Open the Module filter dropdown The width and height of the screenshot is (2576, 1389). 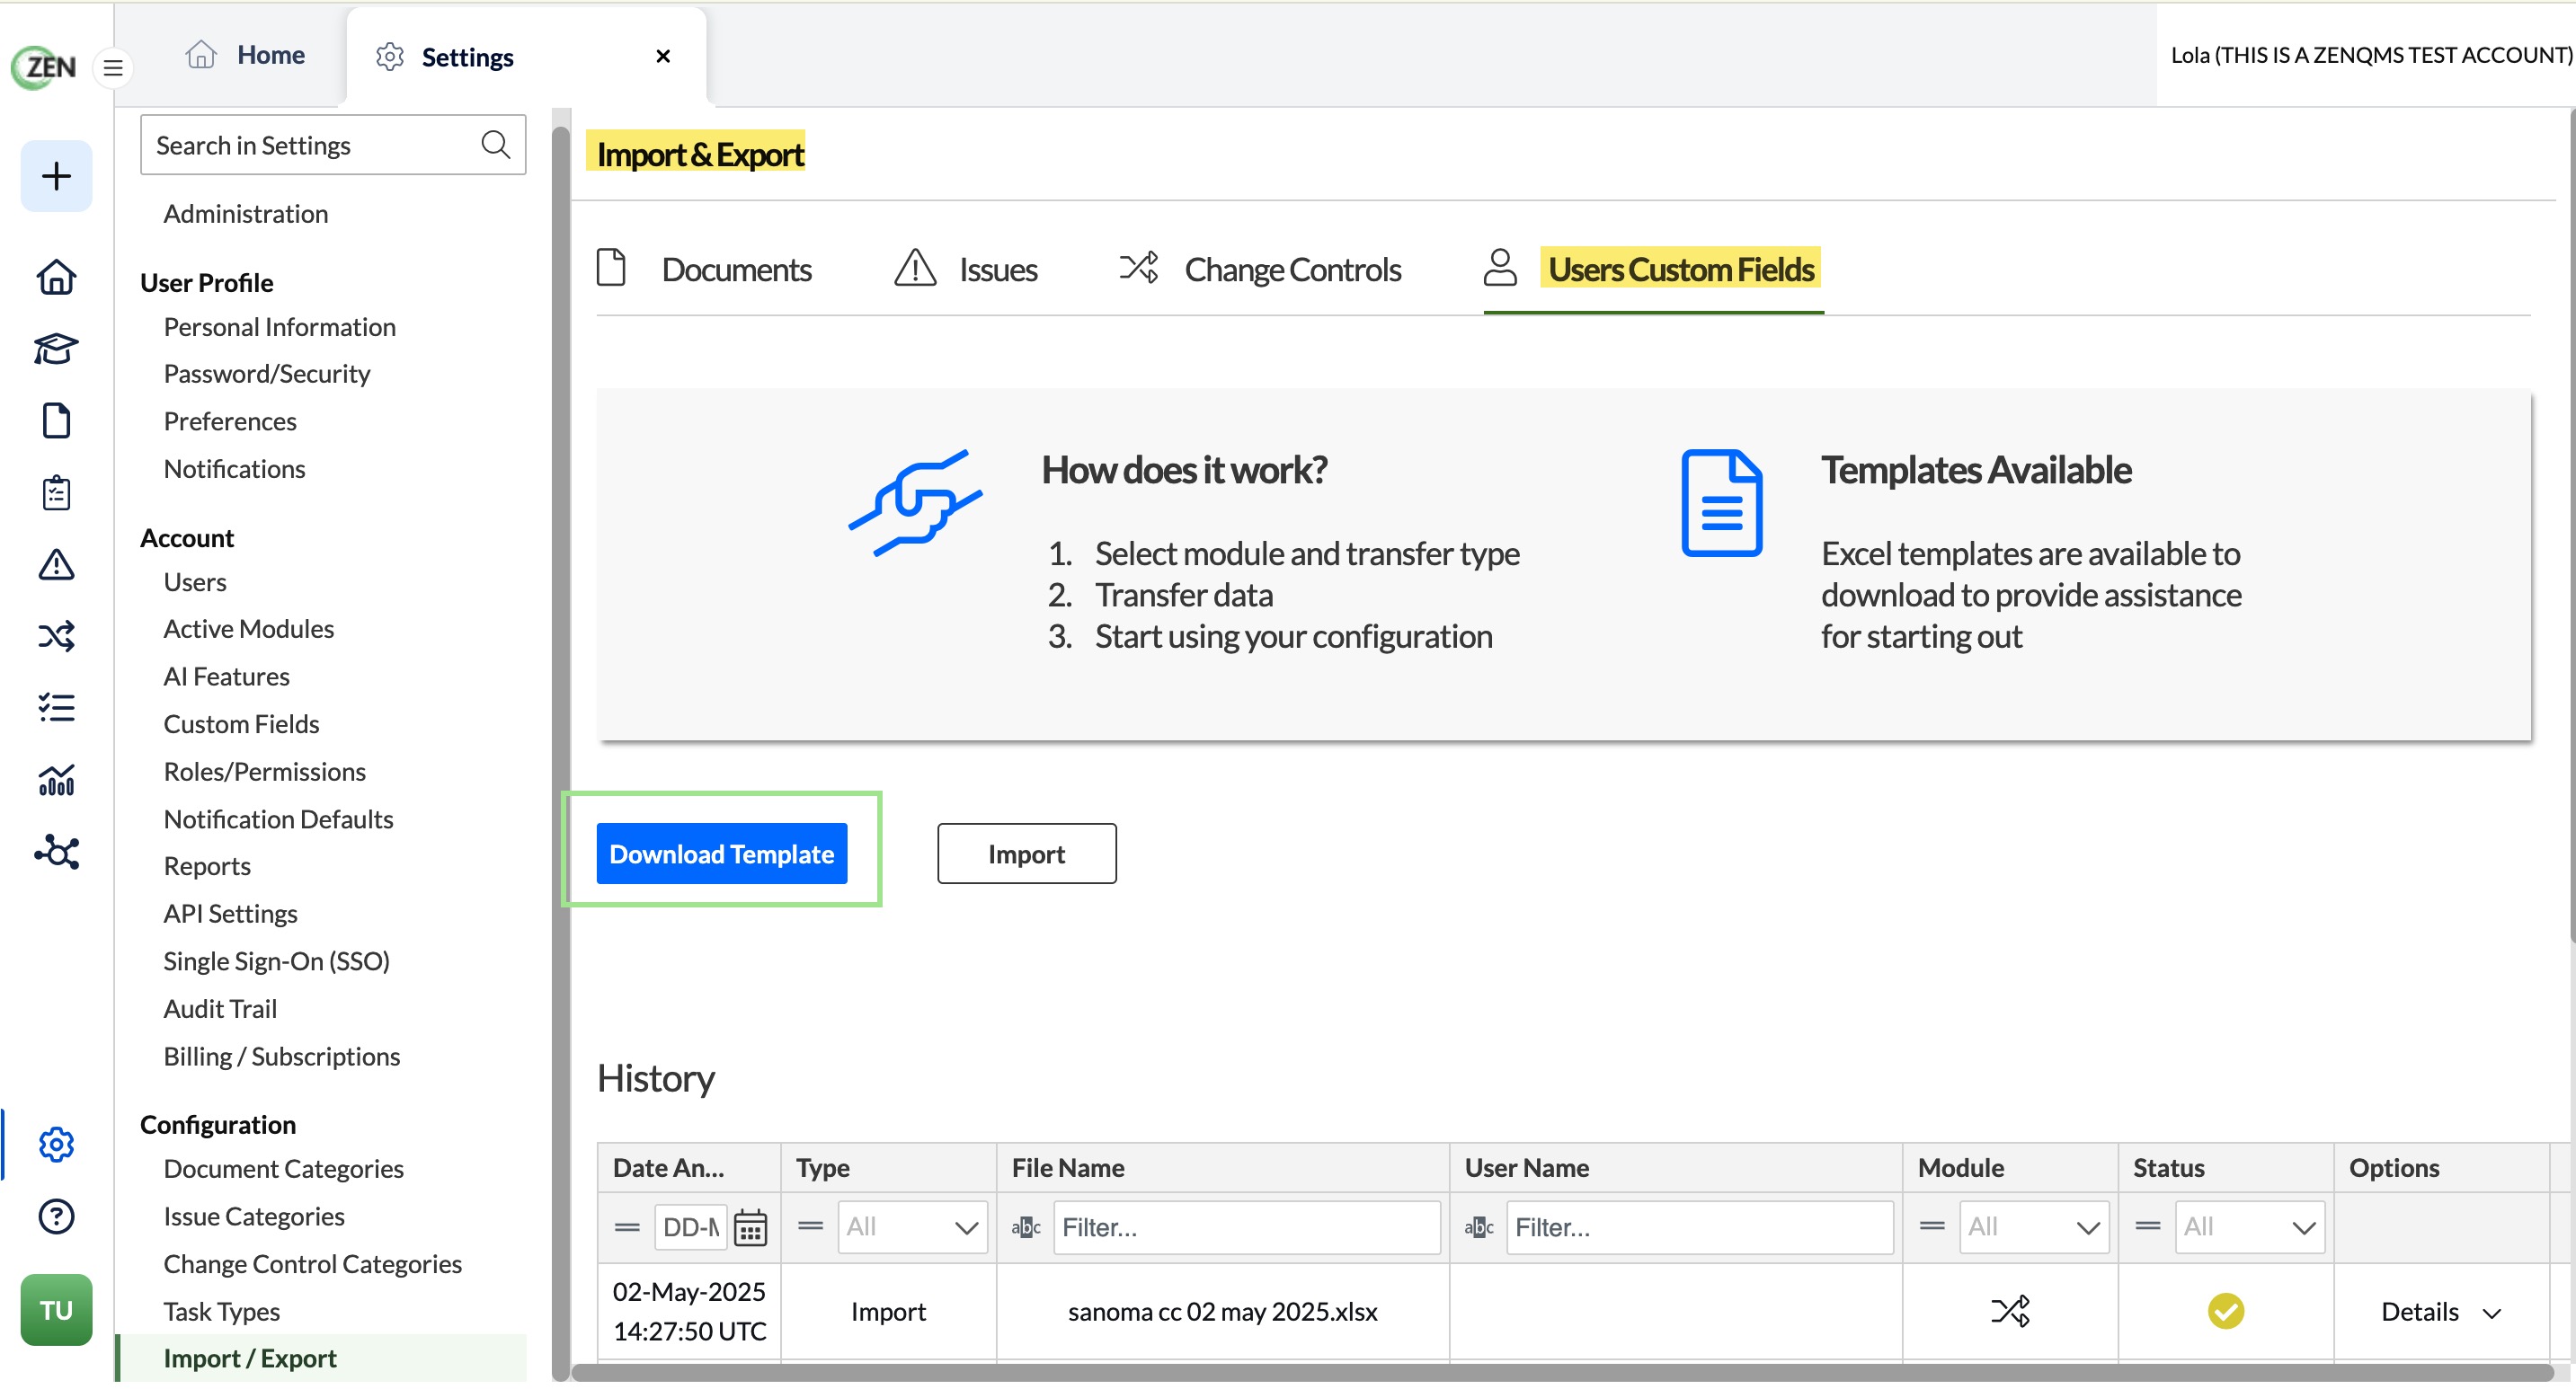(2034, 1227)
